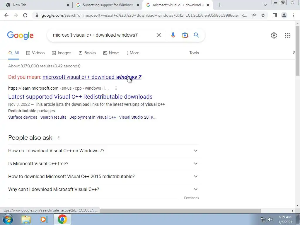Open Latest supported Visual C++ Redistributable downloads
The width and height of the screenshot is (300, 225).
pyautogui.click(x=80, y=97)
